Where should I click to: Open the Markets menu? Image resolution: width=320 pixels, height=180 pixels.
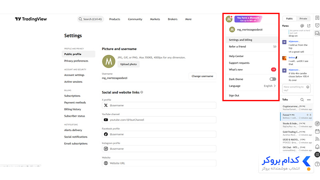click(155, 19)
